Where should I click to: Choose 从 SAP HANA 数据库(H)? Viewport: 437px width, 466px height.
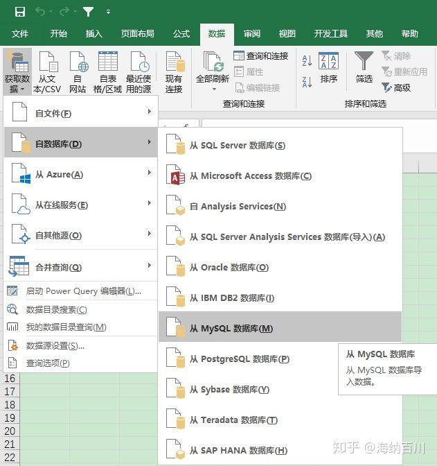tap(280, 450)
